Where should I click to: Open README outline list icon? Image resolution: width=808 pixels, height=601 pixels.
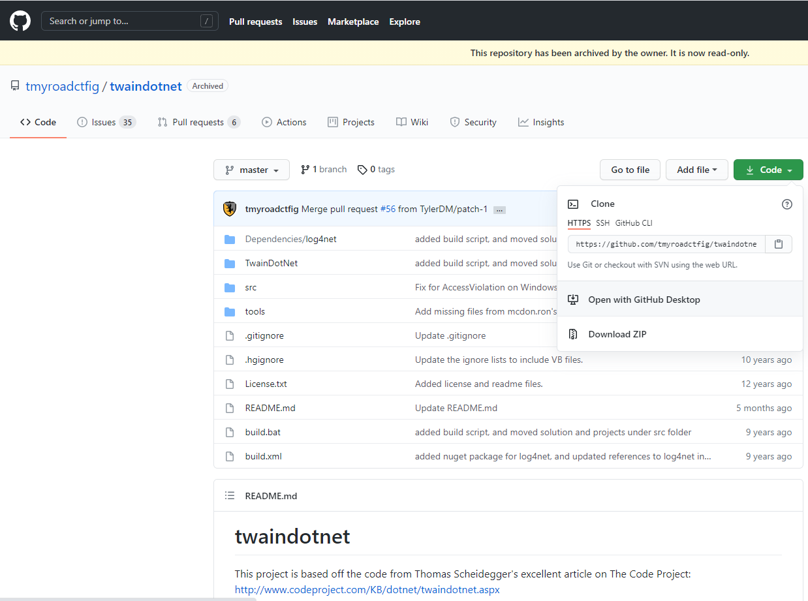[x=230, y=496]
